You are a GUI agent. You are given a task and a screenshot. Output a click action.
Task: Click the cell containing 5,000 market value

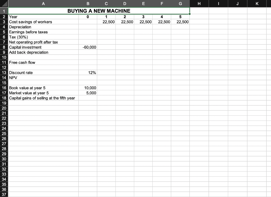coord(88,93)
